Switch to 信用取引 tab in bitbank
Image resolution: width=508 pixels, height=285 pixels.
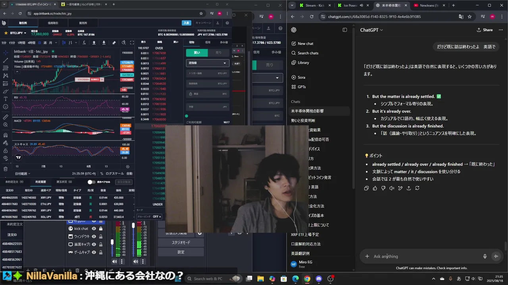(x=53, y=23)
